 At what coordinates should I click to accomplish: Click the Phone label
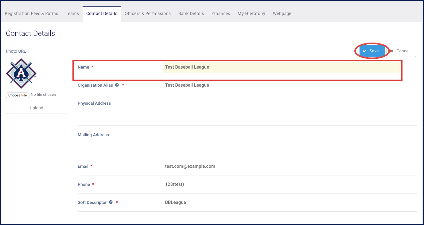[x=84, y=184]
